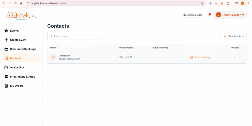Open the Chrome three-dot menu

point(248,3)
